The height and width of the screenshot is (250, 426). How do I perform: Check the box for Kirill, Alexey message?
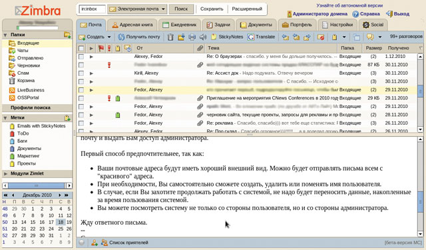pyautogui.click(x=81, y=73)
